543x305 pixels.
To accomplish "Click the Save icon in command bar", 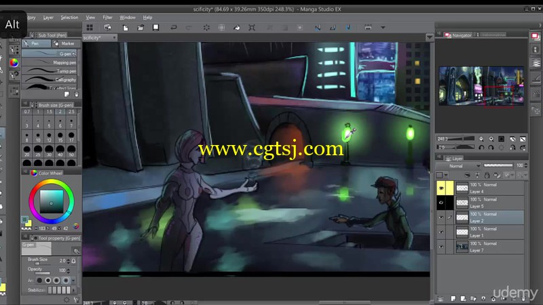I will point(156,27).
